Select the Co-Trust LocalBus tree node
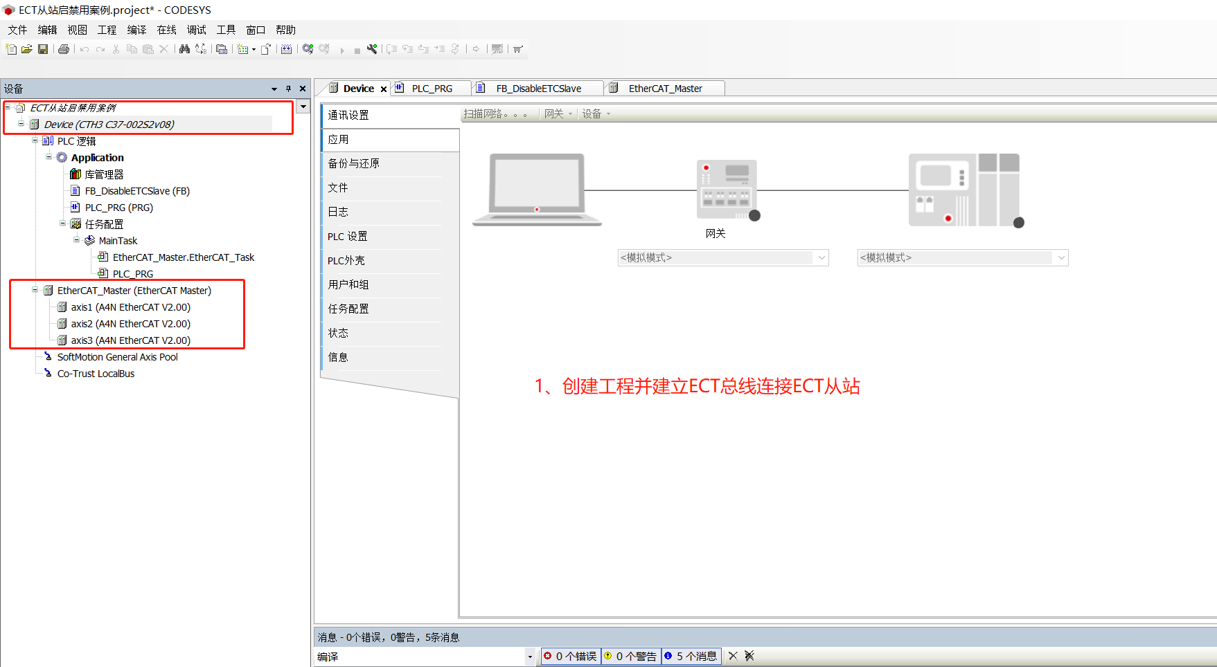This screenshot has width=1217, height=667. 96,373
